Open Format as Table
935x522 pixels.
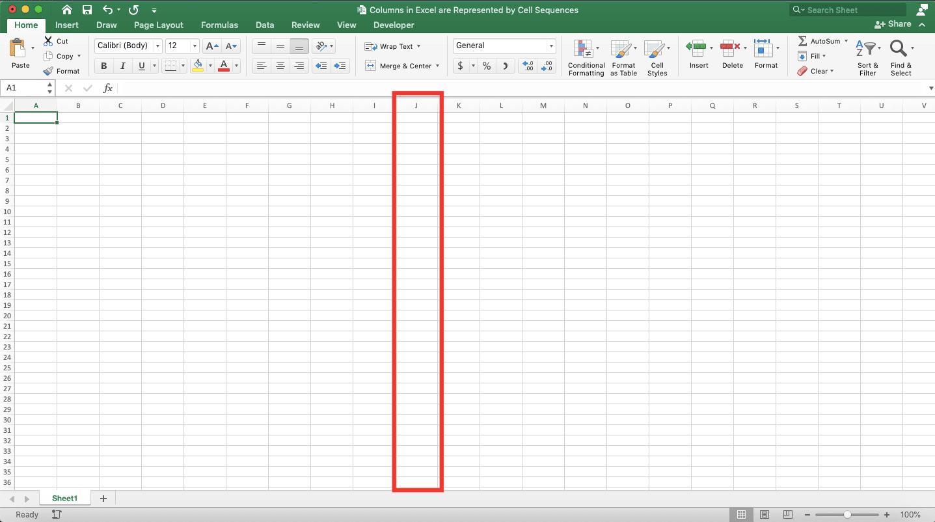623,58
